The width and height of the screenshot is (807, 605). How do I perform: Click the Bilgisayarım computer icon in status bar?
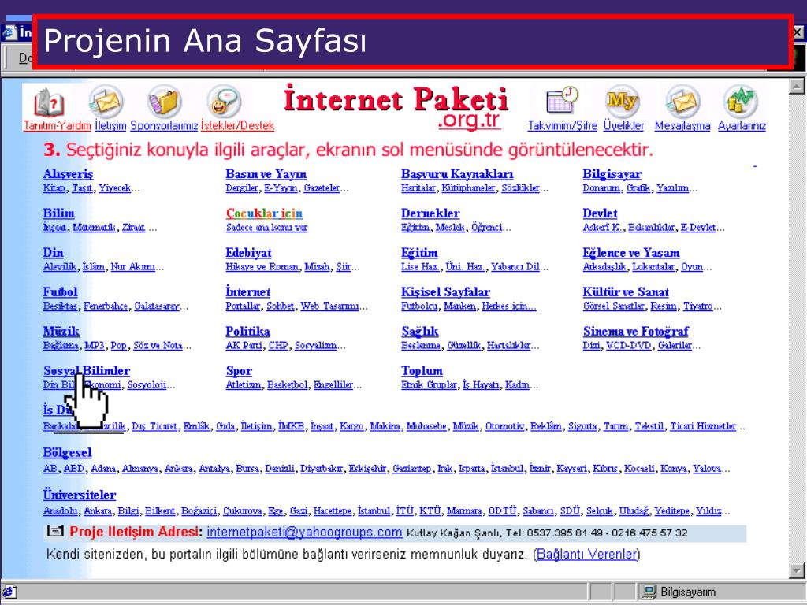(649, 592)
